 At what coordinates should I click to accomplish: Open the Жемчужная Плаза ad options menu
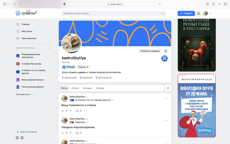click(x=213, y=76)
